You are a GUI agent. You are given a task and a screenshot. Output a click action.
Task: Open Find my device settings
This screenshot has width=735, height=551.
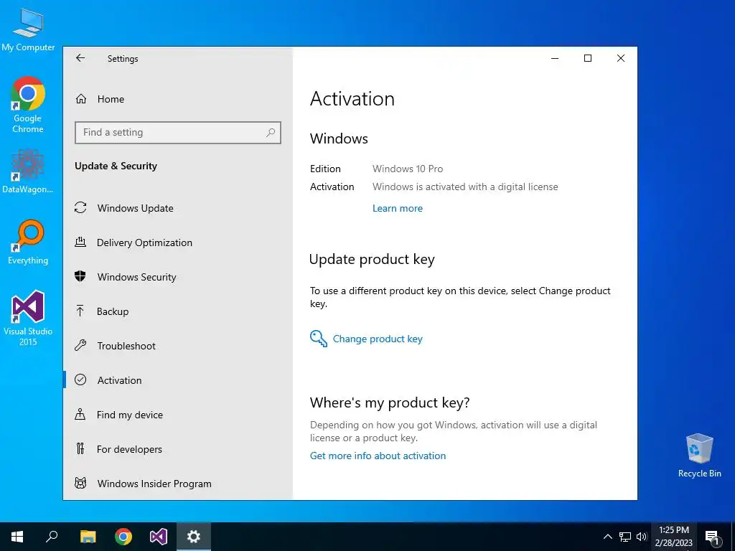178,415
